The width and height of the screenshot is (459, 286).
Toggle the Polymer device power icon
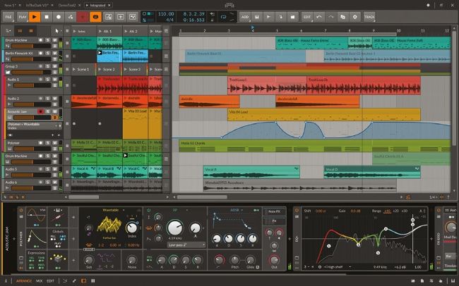[21, 211]
